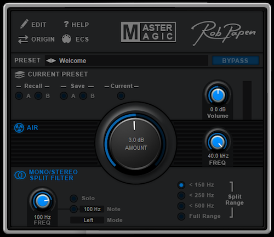
Task: Select the < 250 Hz split range
Action: coord(181,195)
